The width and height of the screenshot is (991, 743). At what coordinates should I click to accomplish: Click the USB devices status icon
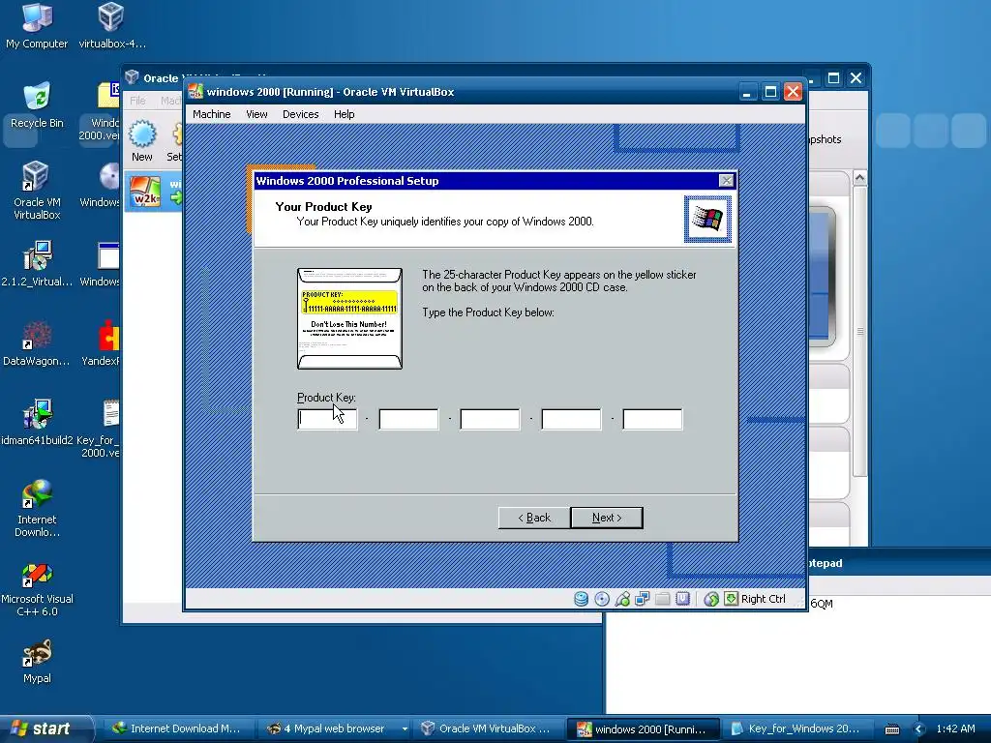pos(622,599)
